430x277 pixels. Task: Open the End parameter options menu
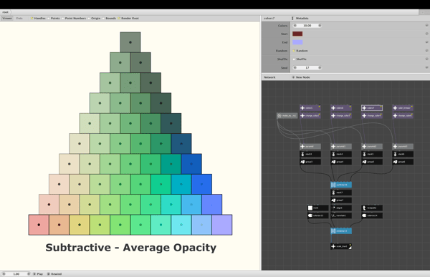(x=426, y=42)
